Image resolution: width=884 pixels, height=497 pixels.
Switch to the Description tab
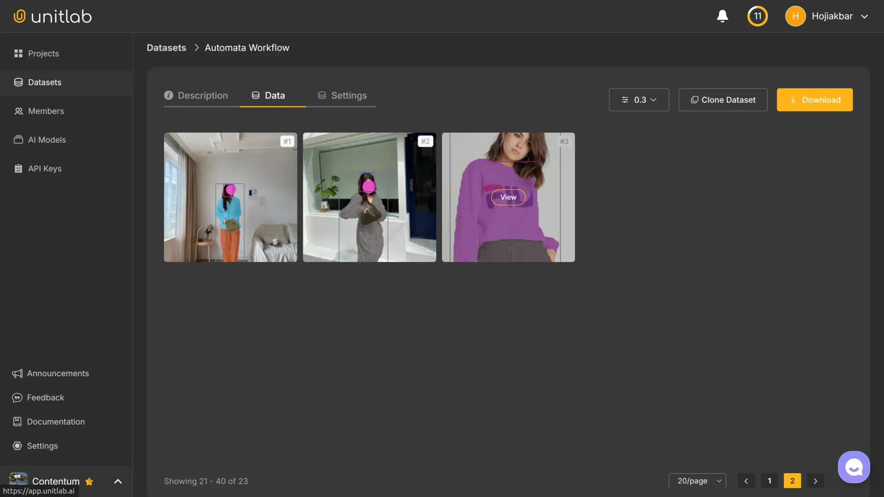pyautogui.click(x=202, y=95)
